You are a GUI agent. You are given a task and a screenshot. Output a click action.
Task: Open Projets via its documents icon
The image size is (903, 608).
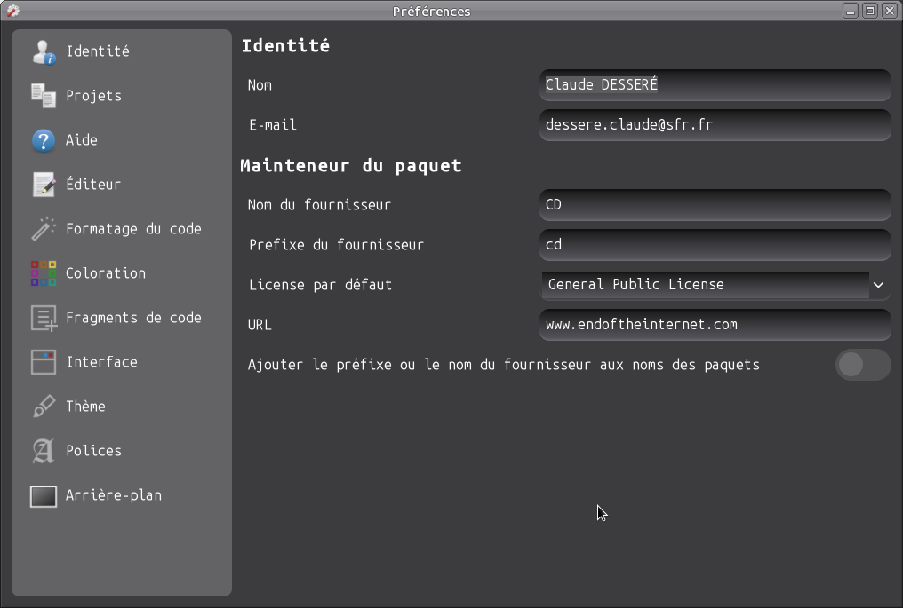click(x=44, y=96)
